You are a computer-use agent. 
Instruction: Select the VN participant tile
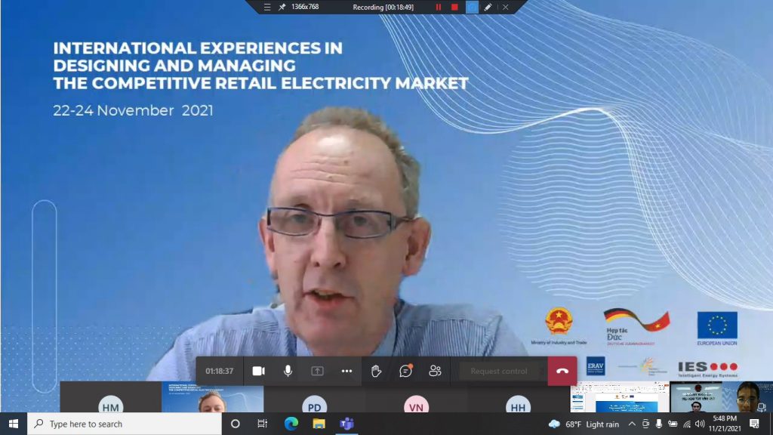click(416, 405)
